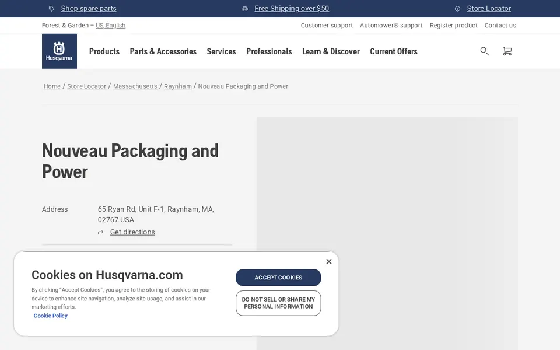Click the truck icon beside Free Shipping

pyautogui.click(x=245, y=9)
